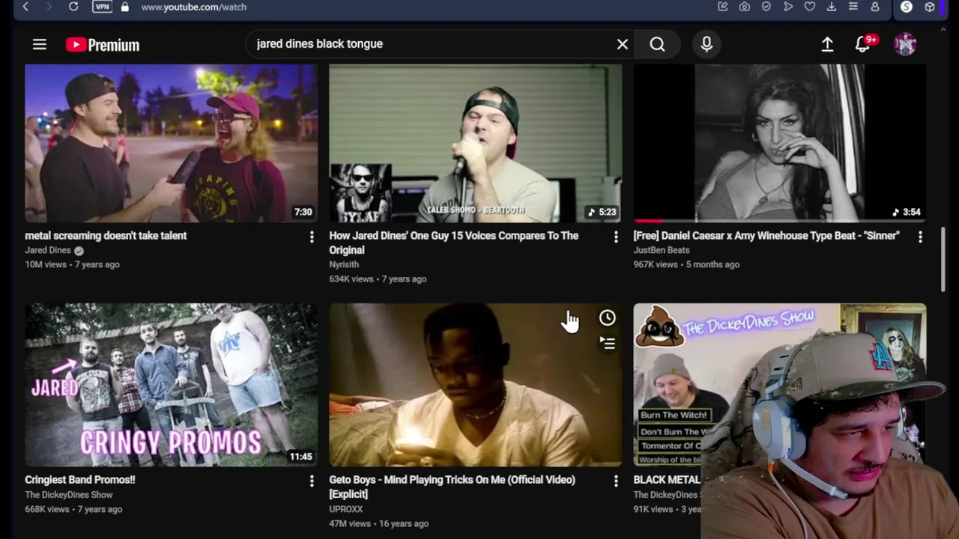Click '967K views • 5 months ago' text
Viewport: 959px width, 539px height.
coord(686,264)
